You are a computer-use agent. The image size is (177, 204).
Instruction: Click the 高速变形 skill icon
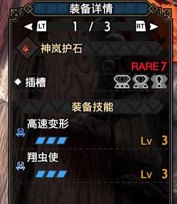20,133
